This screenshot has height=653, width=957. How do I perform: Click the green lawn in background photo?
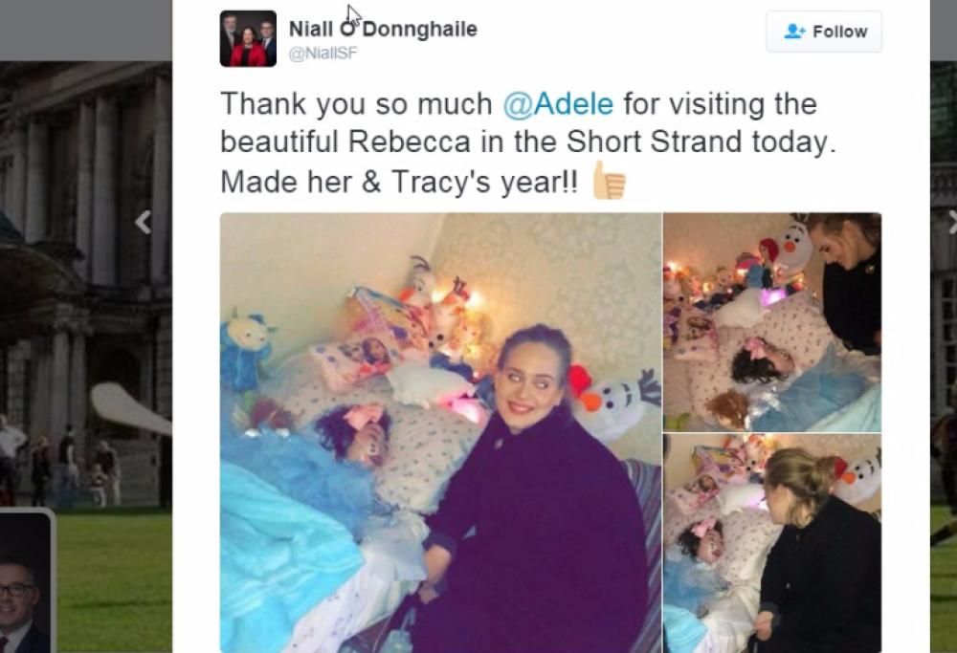pyautogui.click(x=115, y=579)
